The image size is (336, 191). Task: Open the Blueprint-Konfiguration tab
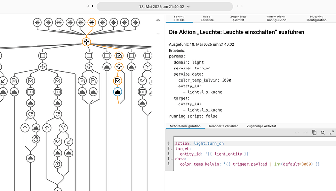click(x=317, y=18)
